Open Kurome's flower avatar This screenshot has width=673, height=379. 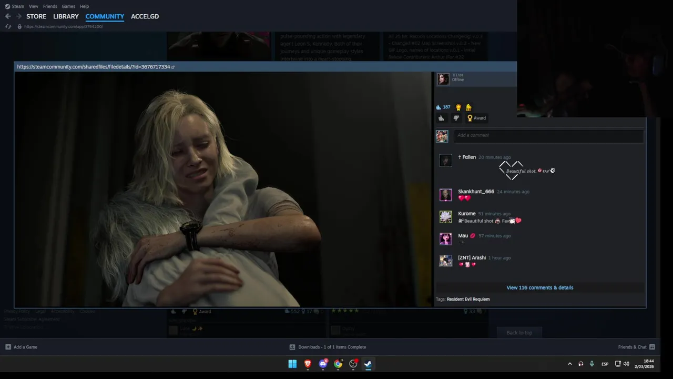445,217
